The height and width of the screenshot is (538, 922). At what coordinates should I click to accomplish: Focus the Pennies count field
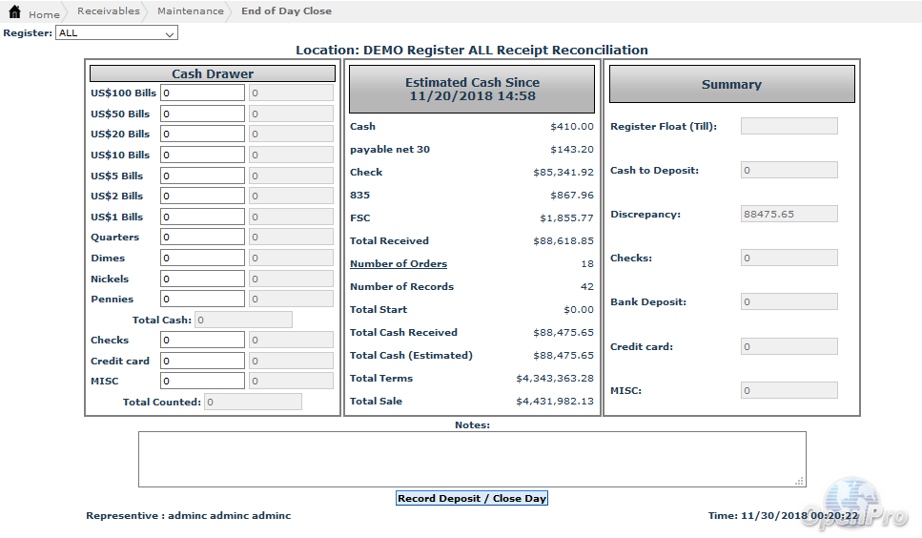pos(202,300)
